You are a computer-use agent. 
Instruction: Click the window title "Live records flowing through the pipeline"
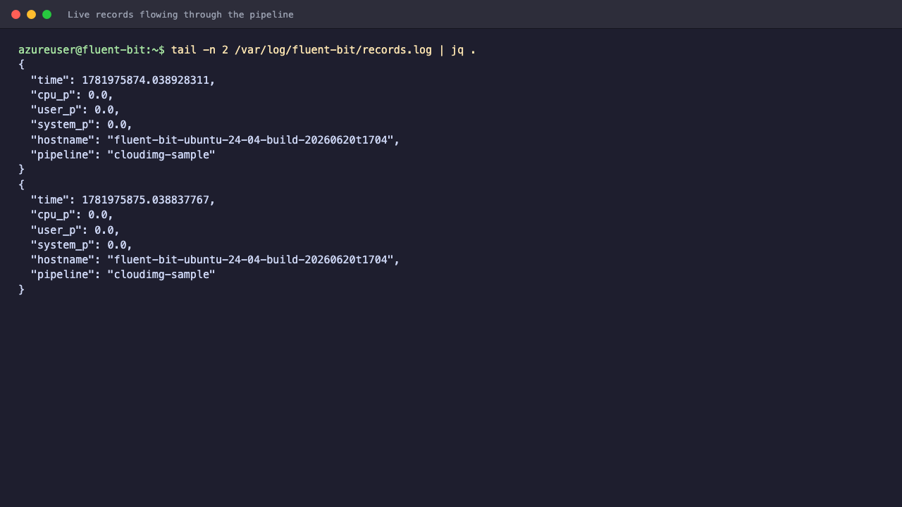click(x=180, y=14)
